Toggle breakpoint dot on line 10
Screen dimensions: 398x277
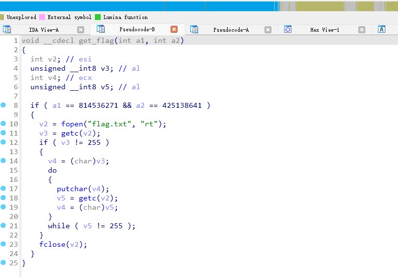(x=3, y=123)
